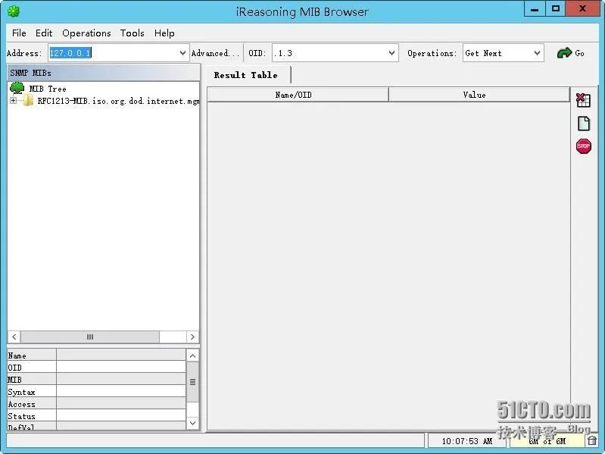Click properties panel scroll up arrow
Viewport: 605px width, 454px height.
click(x=193, y=355)
